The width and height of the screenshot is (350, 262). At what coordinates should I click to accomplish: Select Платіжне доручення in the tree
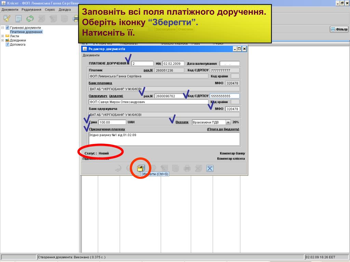click(x=26, y=32)
